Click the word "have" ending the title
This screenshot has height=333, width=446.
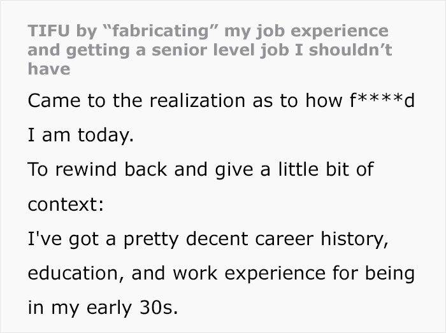[x=48, y=67]
